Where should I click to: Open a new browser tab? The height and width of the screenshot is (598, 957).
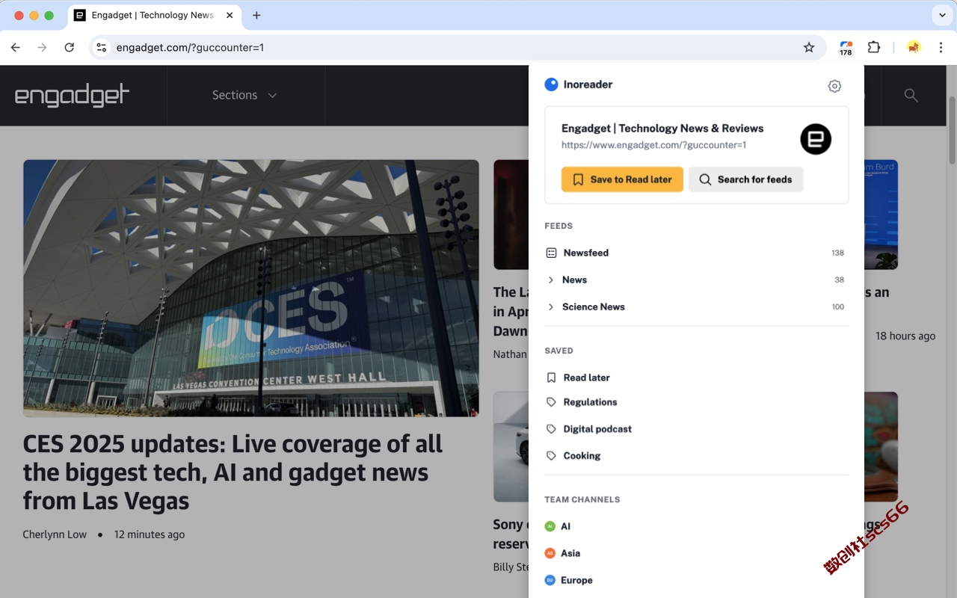[256, 15]
